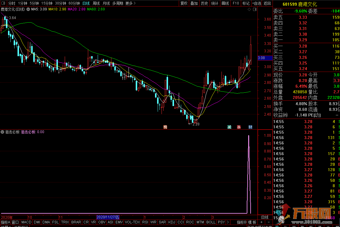The image size is (340, 227).
Task: Click the 复权 button
Action: click(184, 3)
